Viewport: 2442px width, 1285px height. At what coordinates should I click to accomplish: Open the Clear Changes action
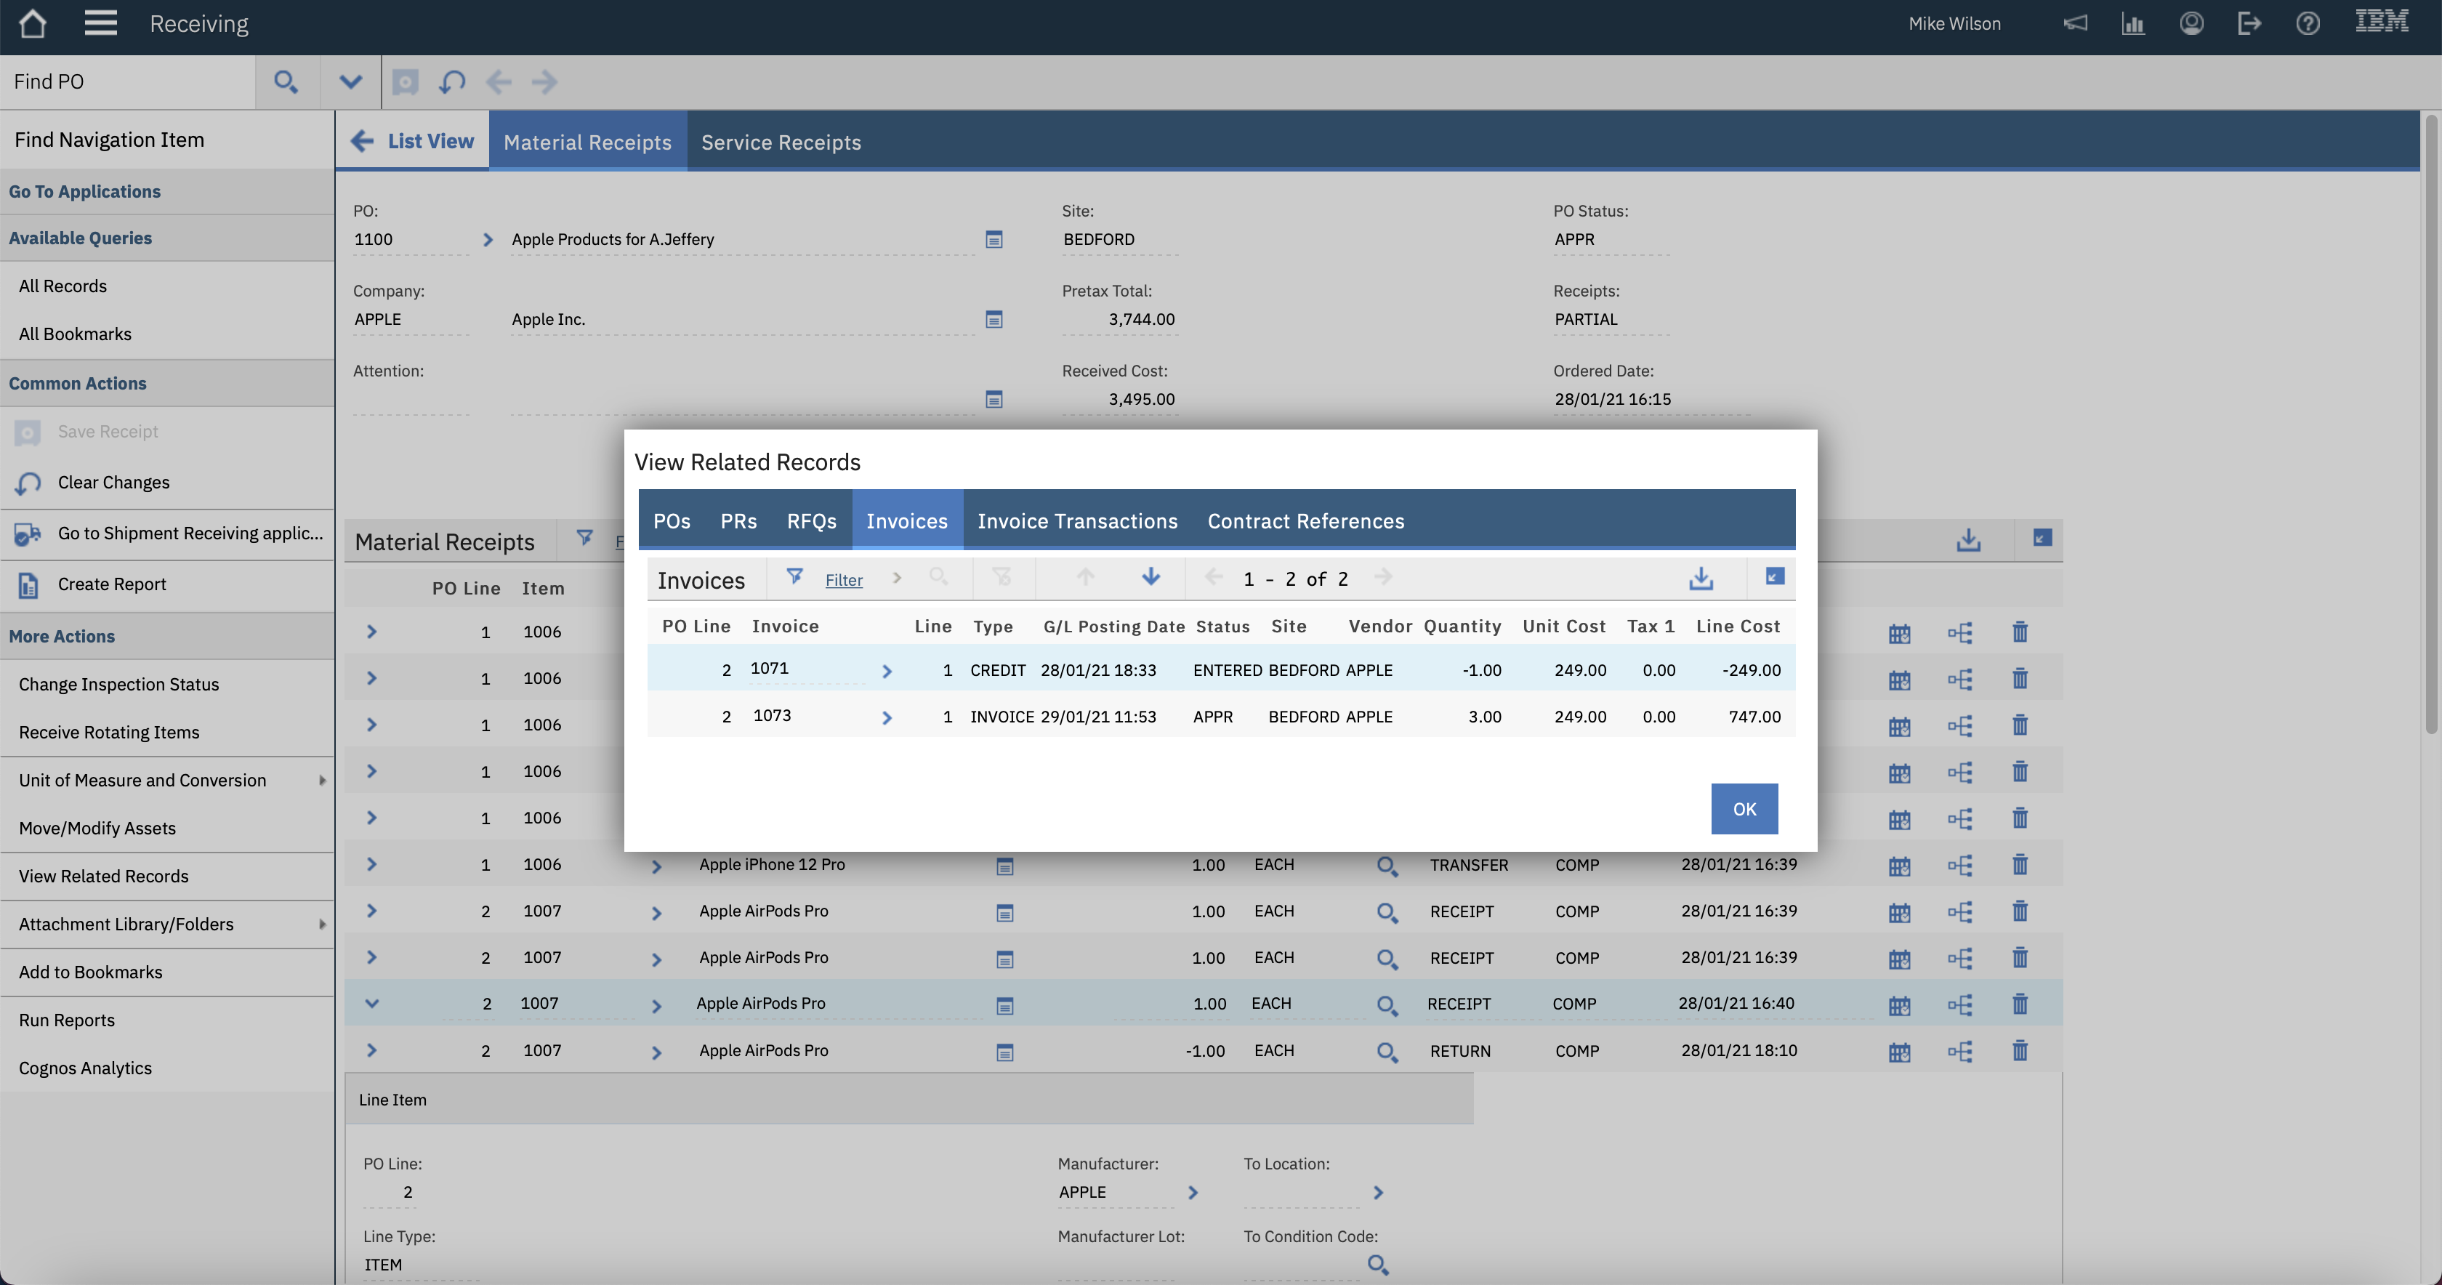pyautogui.click(x=113, y=482)
